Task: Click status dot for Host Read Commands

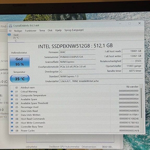Action: pos(12,119)
